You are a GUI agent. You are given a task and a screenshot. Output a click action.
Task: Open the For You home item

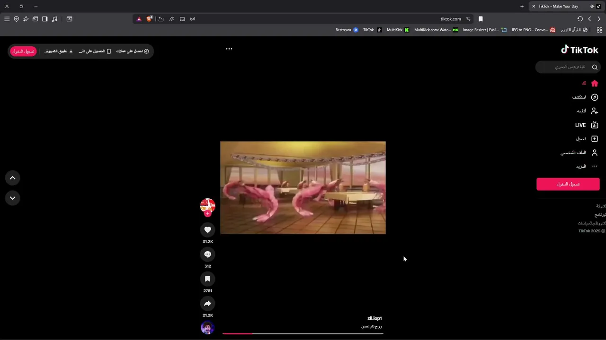pos(590,83)
